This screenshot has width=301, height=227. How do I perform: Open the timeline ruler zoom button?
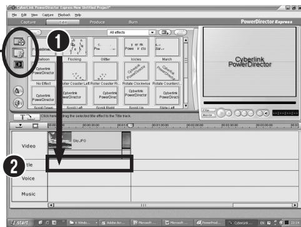pyautogui.click(x=19, y=125)
